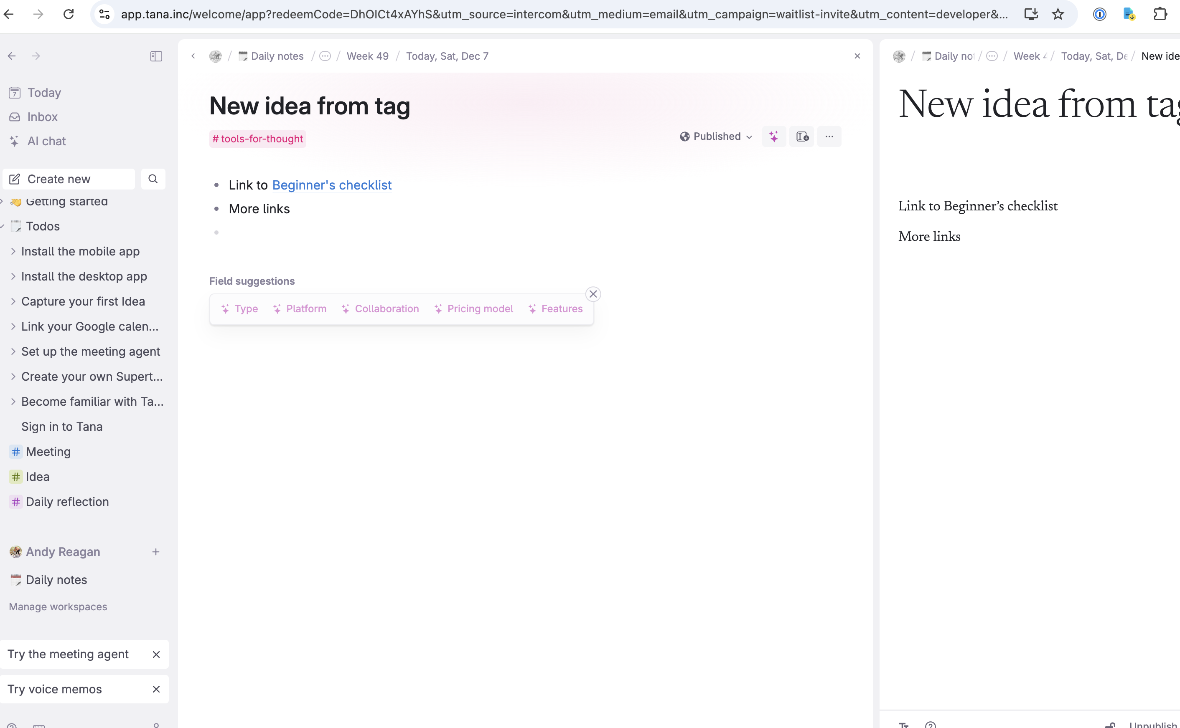Open Inbox in the sidebar
The image size is (1180, 728).
42,117
